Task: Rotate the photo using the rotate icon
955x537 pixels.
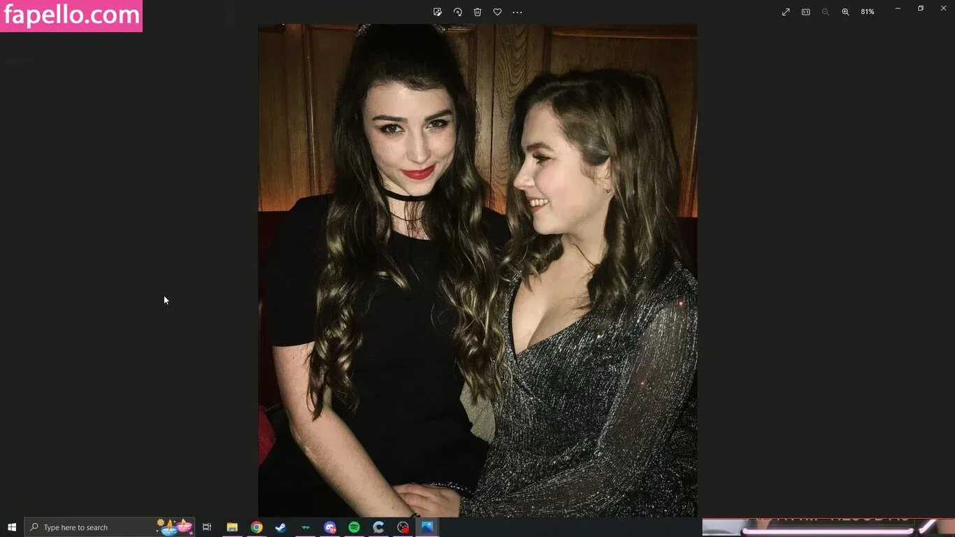Action: 458,12
